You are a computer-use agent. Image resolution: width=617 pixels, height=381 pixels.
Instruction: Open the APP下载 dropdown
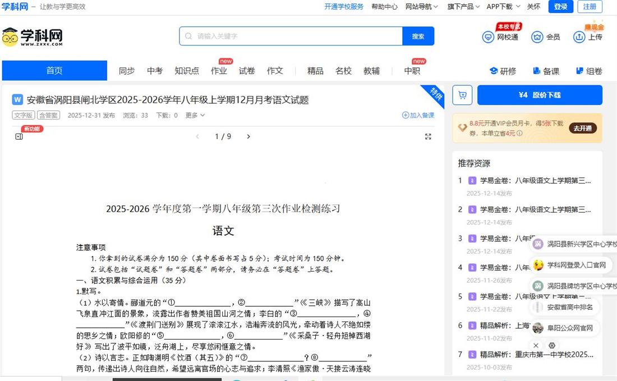click(x=503, y=7)
